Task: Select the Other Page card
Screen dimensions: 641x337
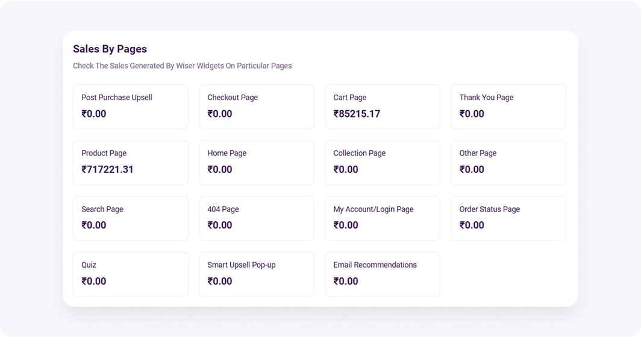Action: (x=508, y=162)
